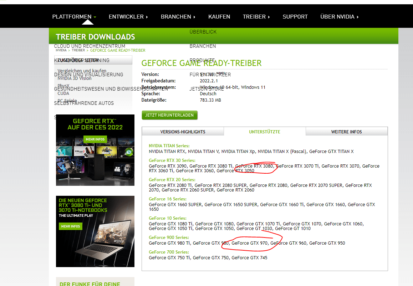This screenshot has height=286, width=413.
Task: Click the NVIDIA TITAN Series heading
Action: tap(169, 145)
